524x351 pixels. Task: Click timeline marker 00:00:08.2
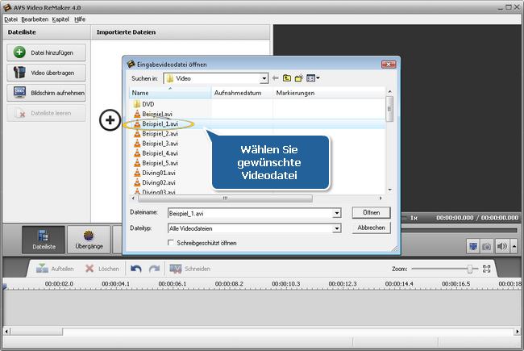[x=229, y=284]
